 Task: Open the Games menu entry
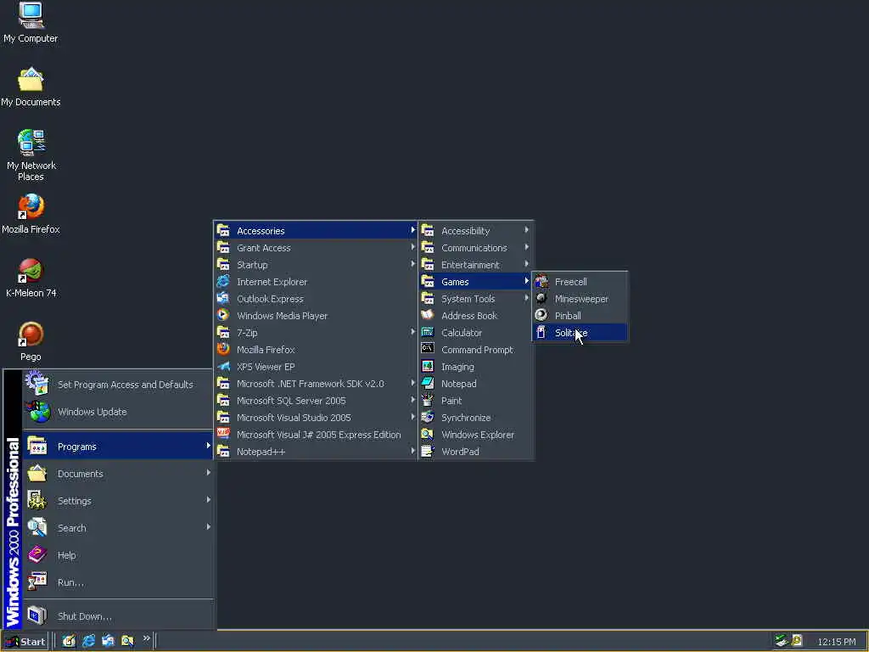click(x=475, y=281)
